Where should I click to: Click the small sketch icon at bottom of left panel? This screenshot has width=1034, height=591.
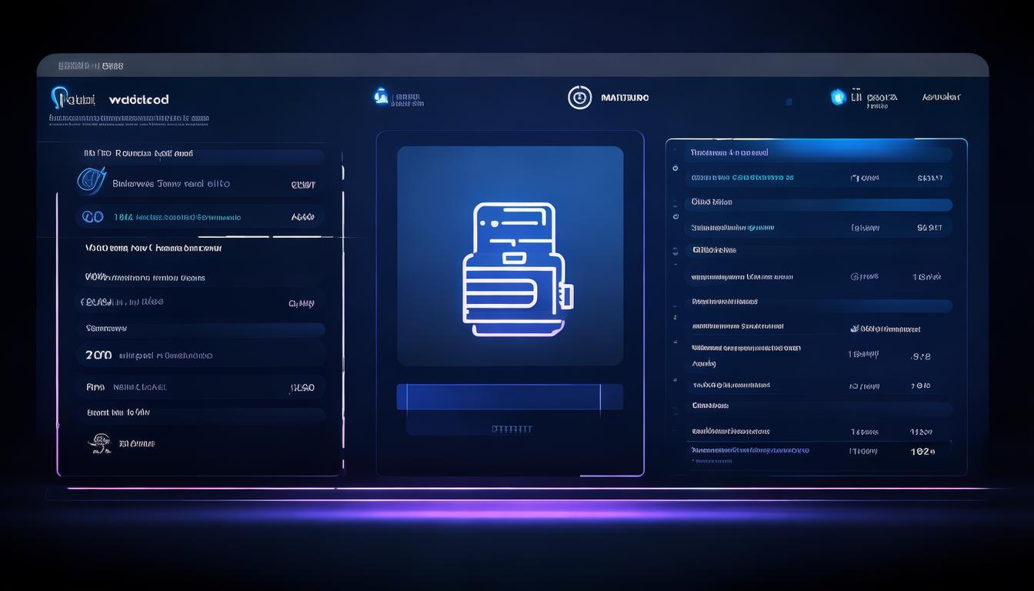[100, 442]
